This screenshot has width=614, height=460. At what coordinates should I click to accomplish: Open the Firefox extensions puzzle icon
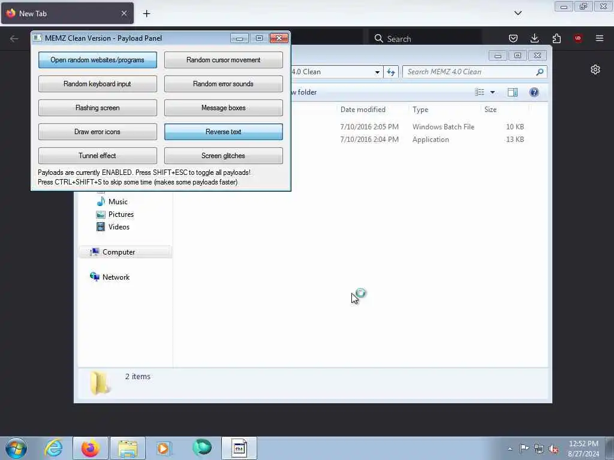click(x=556, y=38)
